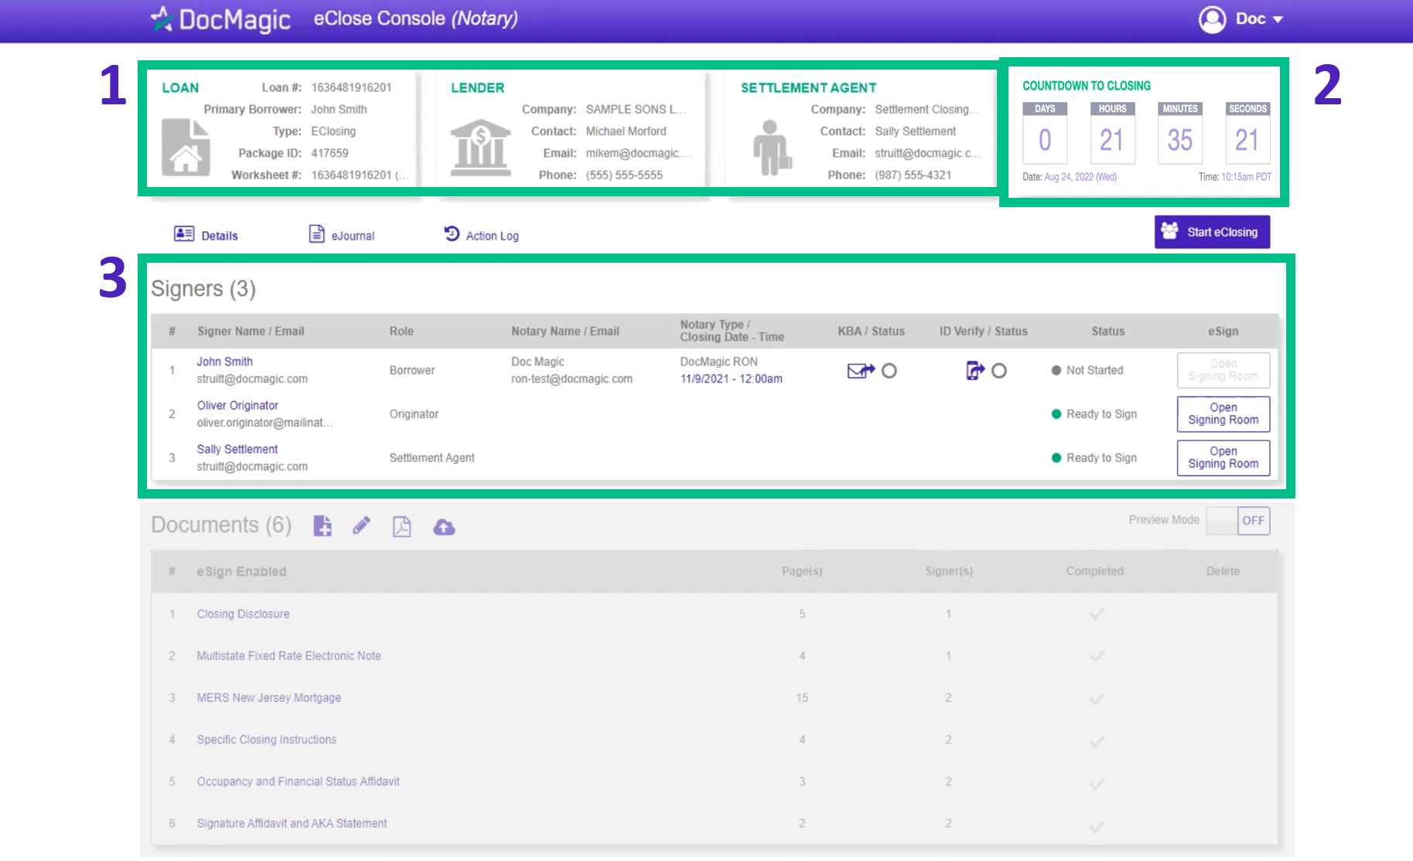
Task: Click the DocMagic logo
Action: pos(220,19)
